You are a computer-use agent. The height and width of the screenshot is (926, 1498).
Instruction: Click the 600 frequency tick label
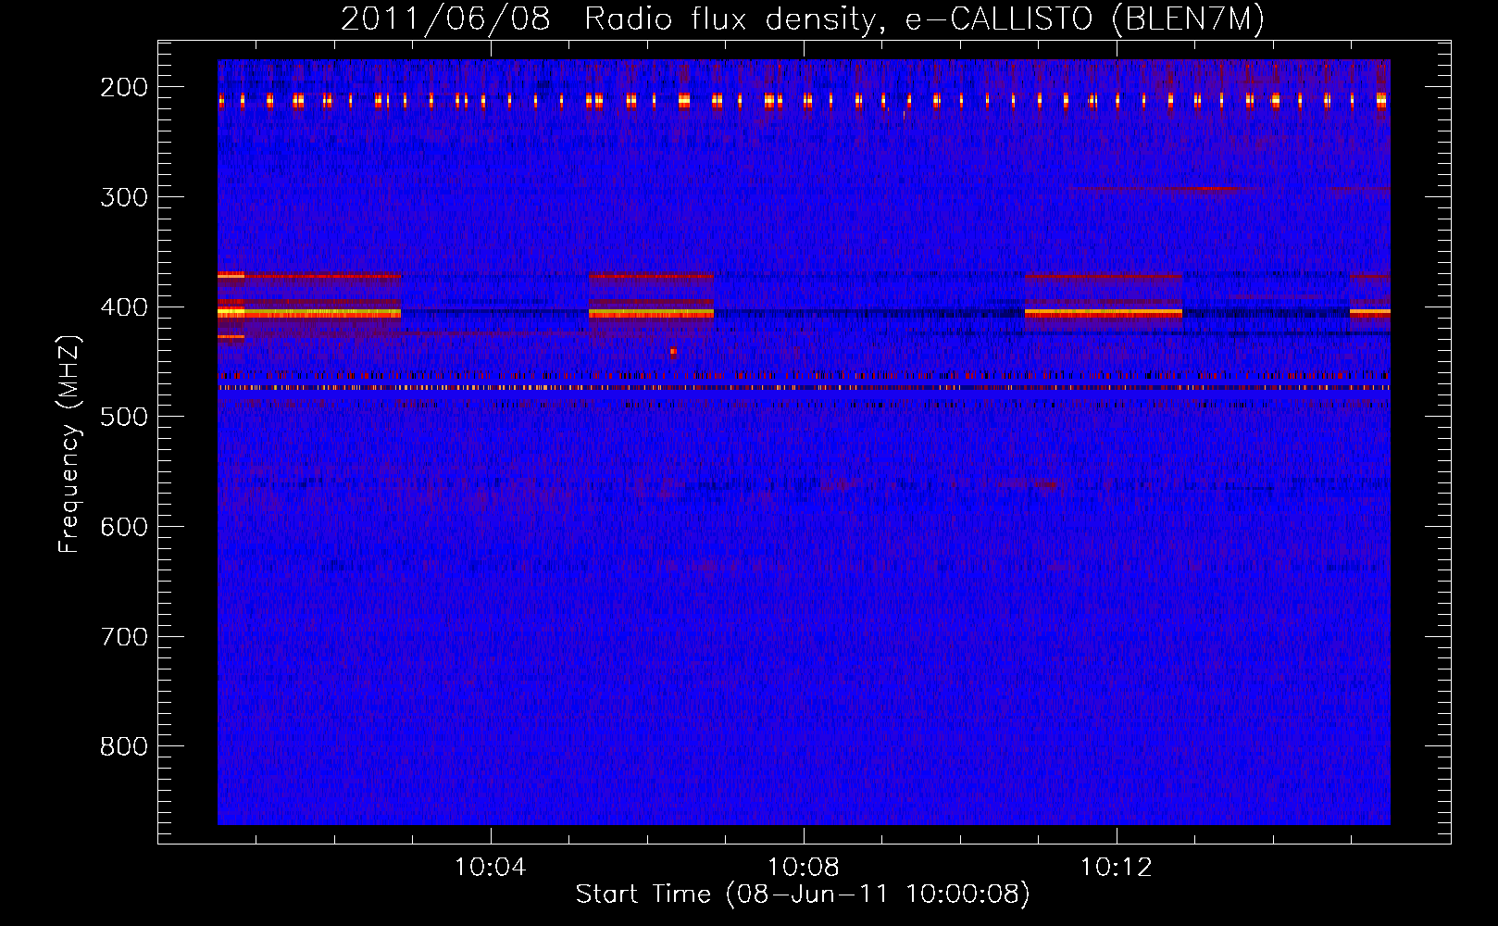(124, 527)
